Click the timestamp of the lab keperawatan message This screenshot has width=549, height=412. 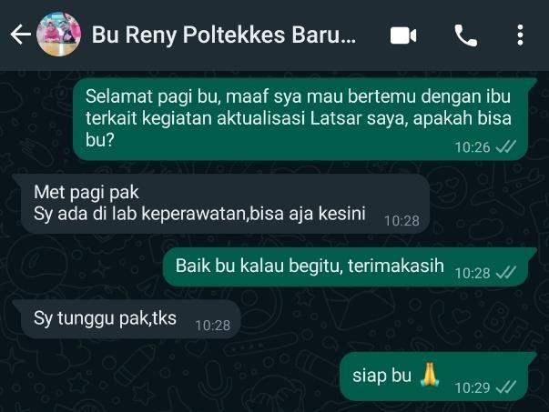402,221
